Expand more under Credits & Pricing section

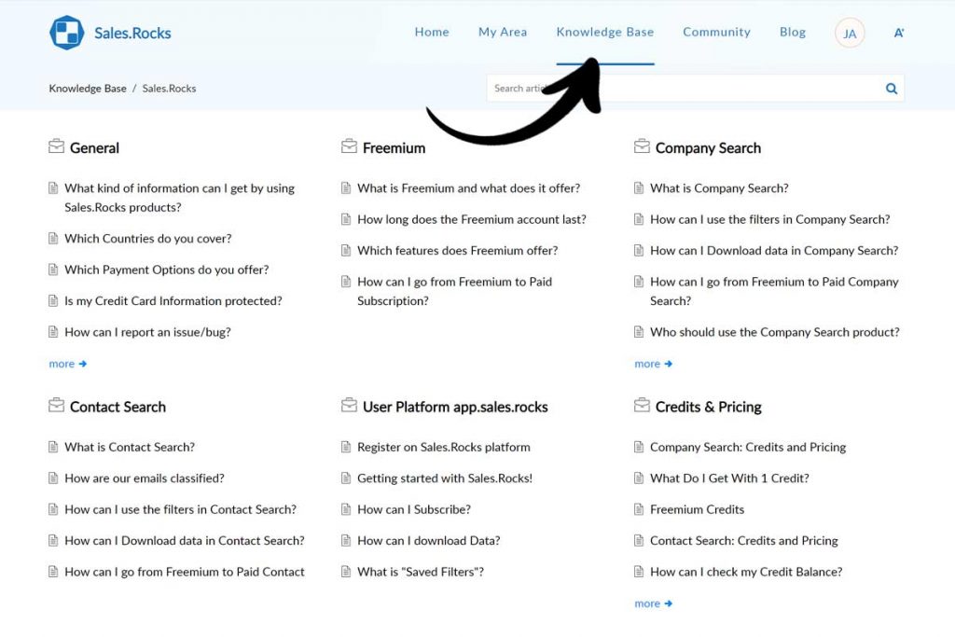pos(653,603)
